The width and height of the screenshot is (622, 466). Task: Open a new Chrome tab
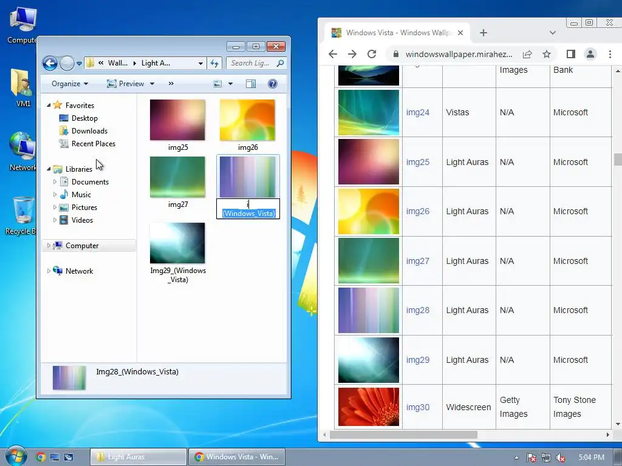coord(483,33)
